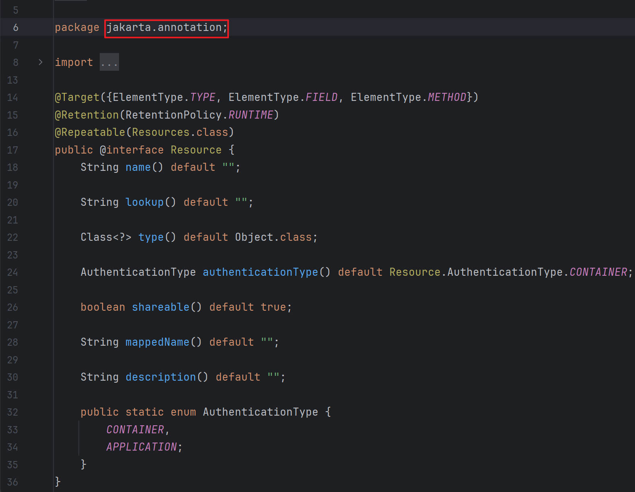Expand the folded import section chevron

point(40,62)
